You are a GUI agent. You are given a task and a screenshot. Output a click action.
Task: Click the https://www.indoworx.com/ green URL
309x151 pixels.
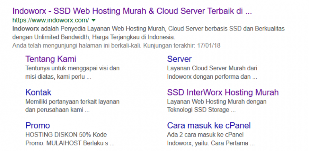pos(51,20)
